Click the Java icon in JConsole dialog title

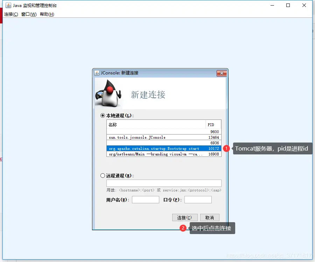97,73
